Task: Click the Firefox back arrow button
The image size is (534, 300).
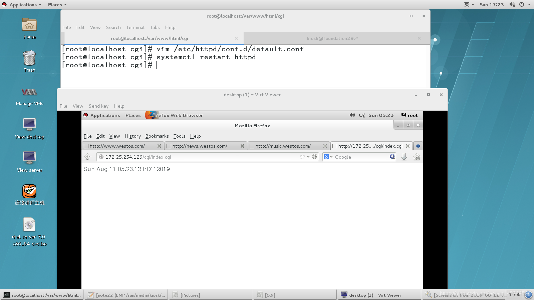Action: [x=88, y=157]
